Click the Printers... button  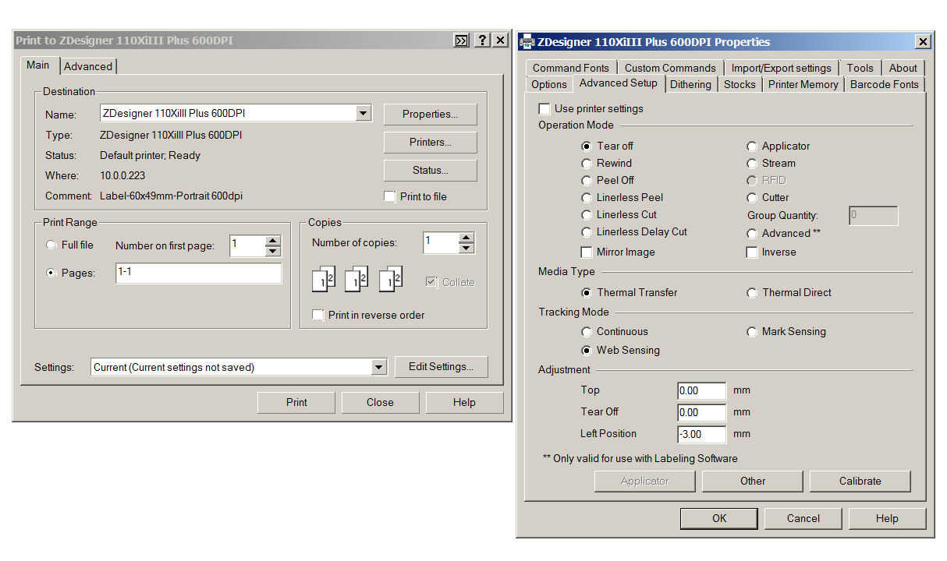pos(430,142)
